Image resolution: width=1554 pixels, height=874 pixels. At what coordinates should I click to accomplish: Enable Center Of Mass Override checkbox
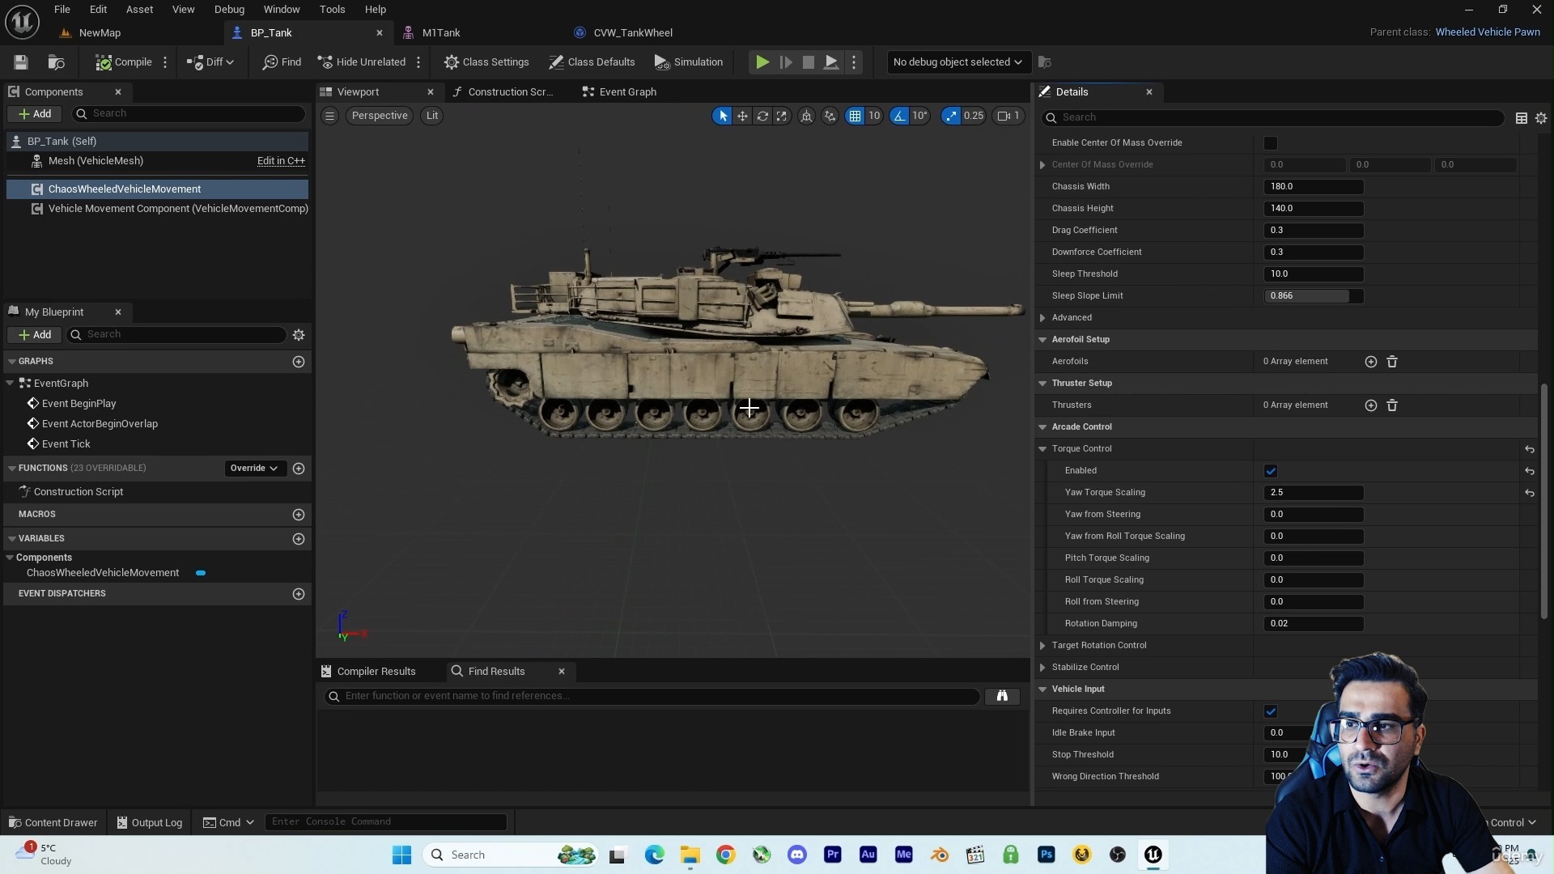click(1271, 143)
